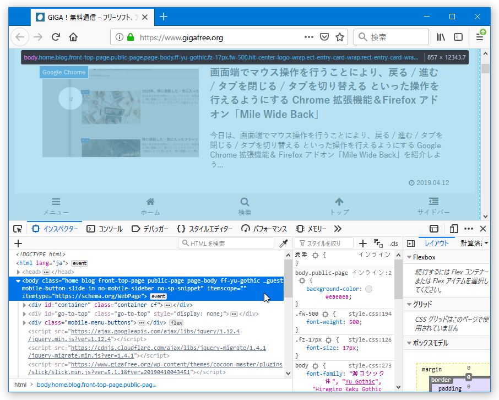Click the event badge on the html element
The width and height of the screenshot is (499, 400).
pyautogui.click(x=79, y=263)
